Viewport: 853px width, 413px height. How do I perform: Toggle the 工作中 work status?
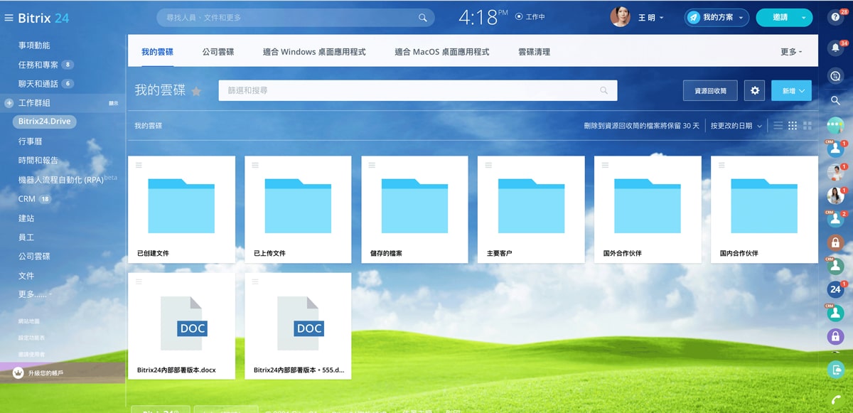click(530, 17)
